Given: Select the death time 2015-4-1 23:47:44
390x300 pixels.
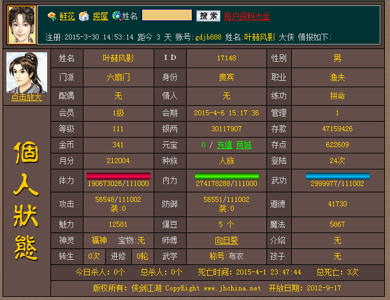Looking at the screenshot, I should click(269, 272).
